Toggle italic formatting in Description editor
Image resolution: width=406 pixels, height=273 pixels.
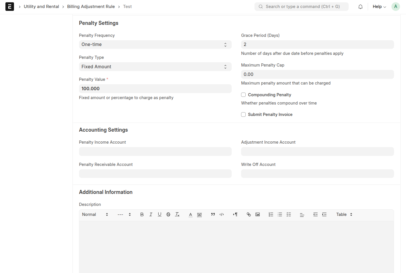point(151,214)
